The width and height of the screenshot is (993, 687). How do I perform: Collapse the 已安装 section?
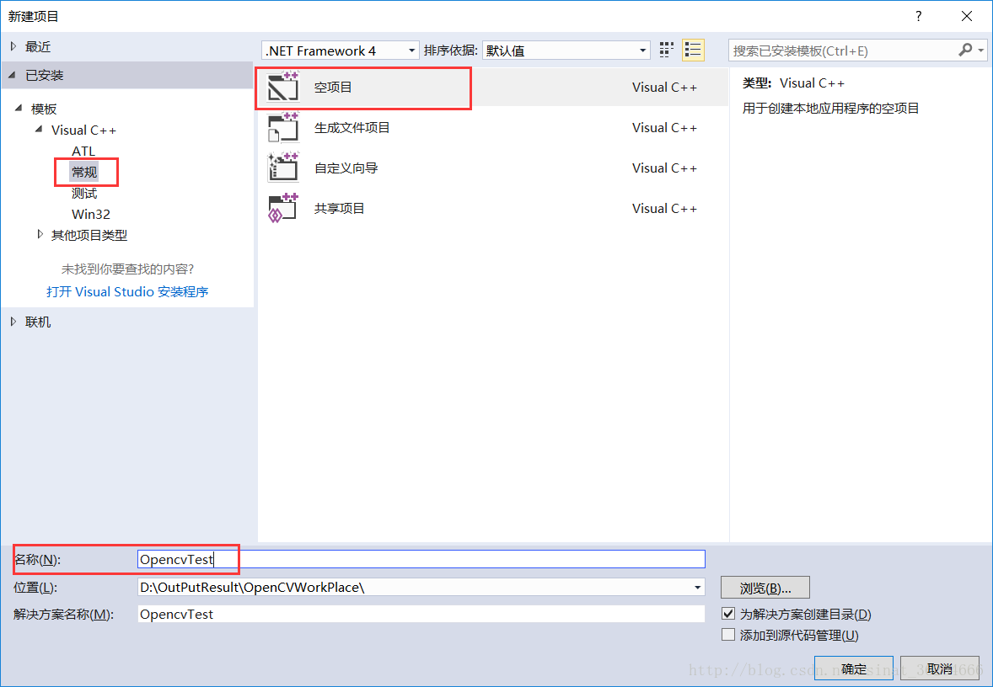[x=13, y=75]
